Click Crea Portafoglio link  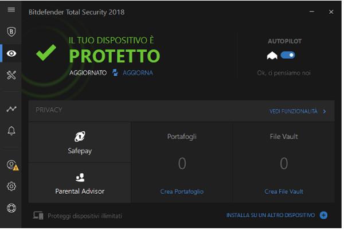(182, 192)
